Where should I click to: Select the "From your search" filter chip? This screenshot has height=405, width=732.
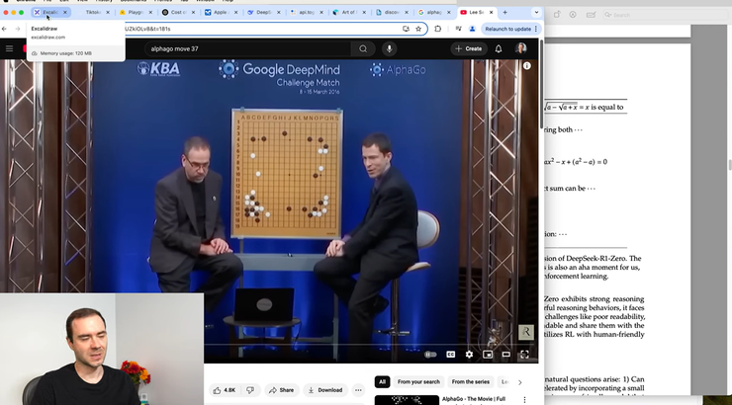tap(417, 381)
